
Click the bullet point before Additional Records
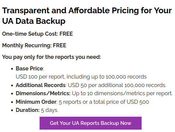click(12, 85)
